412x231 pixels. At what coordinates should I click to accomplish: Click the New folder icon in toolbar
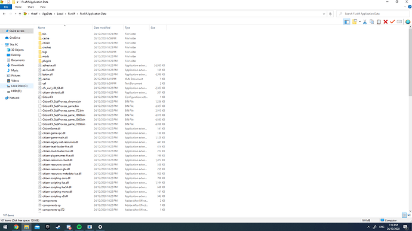point(355,22)
